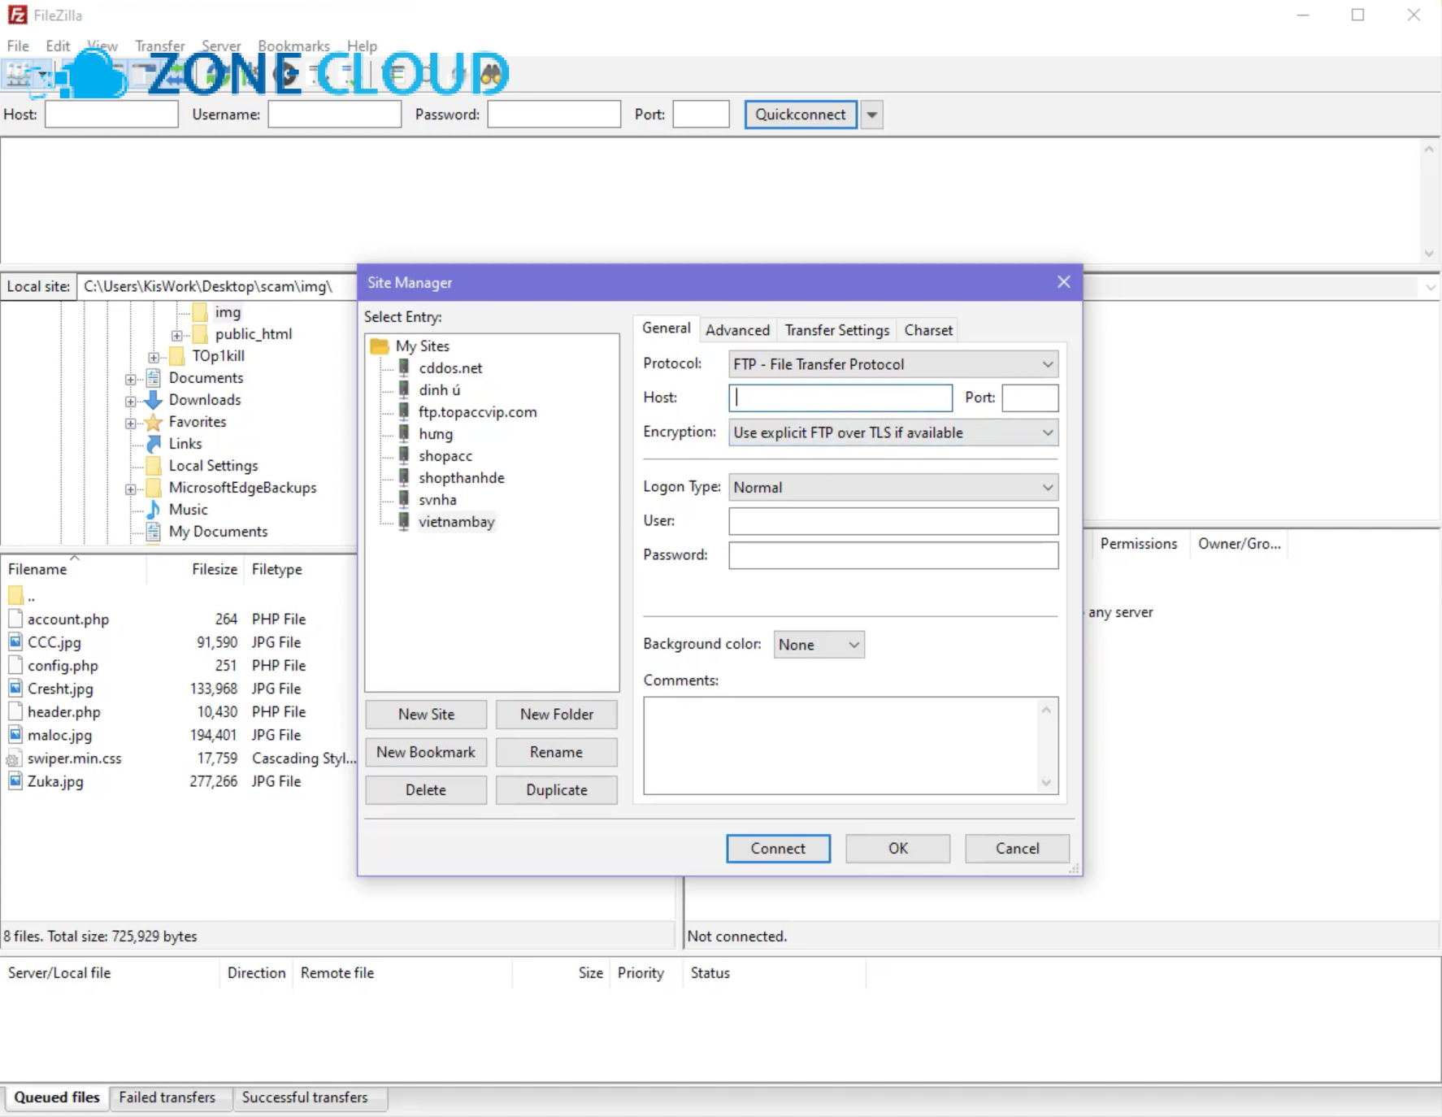The image size is (1442, 1117).
Task: Show the Failed transfers tab
Action: tap(167, 1097)
